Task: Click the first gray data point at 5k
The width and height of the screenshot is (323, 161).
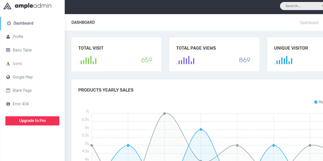Action: 92,145
